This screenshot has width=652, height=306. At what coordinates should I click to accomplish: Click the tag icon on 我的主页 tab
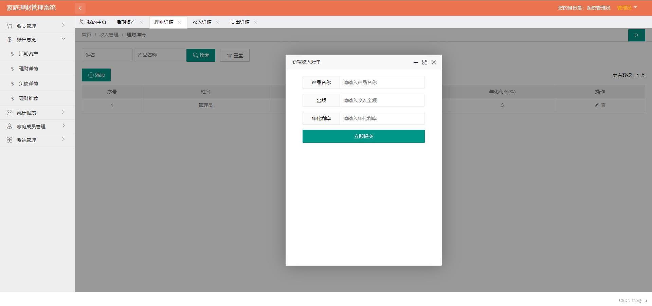tap(83, 22)
